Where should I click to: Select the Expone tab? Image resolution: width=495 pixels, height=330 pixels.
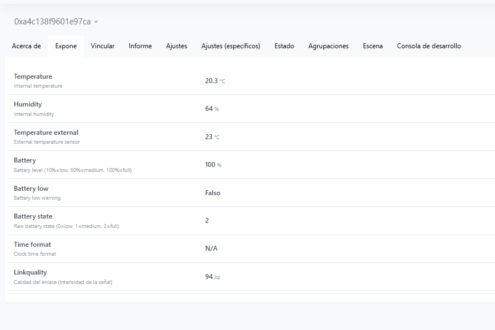[66, 46]
